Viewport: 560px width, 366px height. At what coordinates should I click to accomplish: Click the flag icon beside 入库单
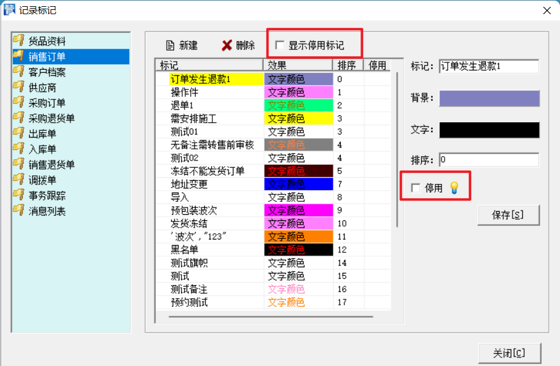(19, 149)
